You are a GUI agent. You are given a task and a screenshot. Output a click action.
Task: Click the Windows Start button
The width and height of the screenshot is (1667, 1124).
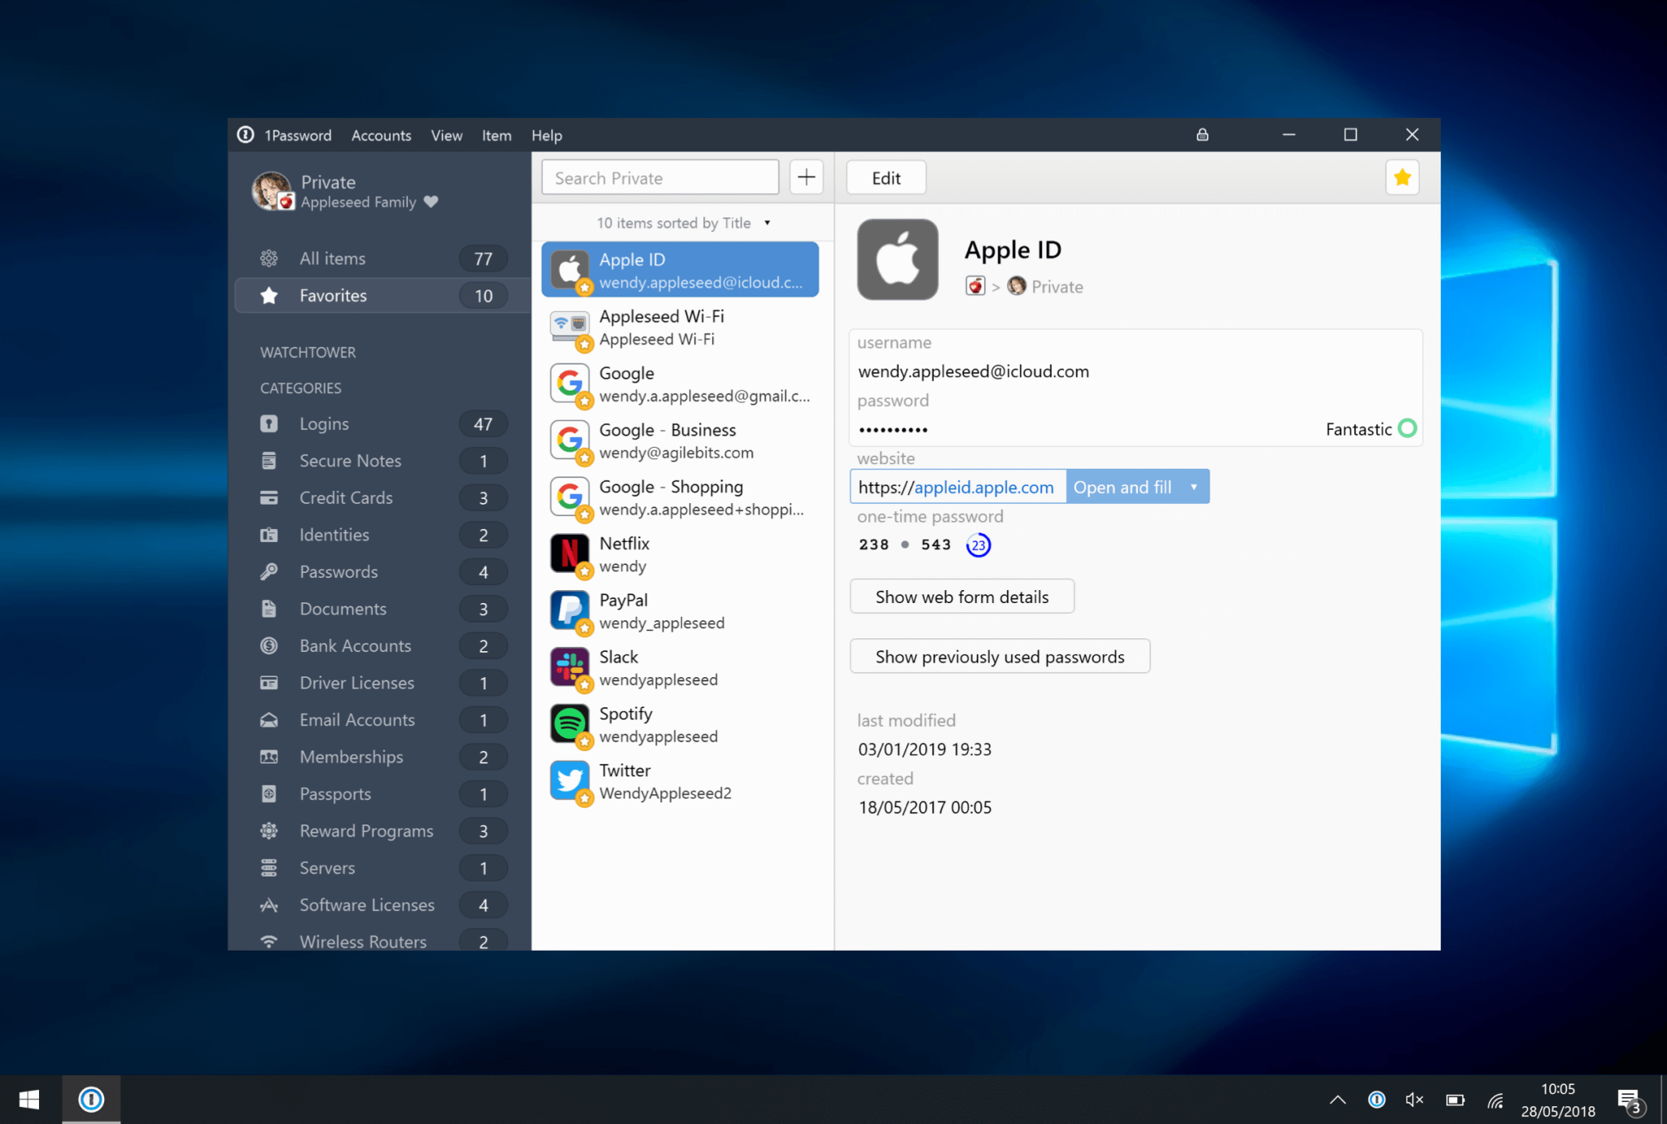coord(29,1100)
